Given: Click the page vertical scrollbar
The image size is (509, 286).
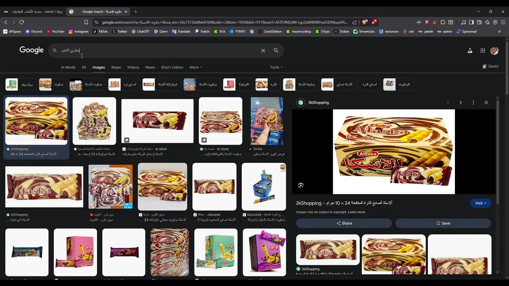Looking at the screenshot, I should click(507, 68).
